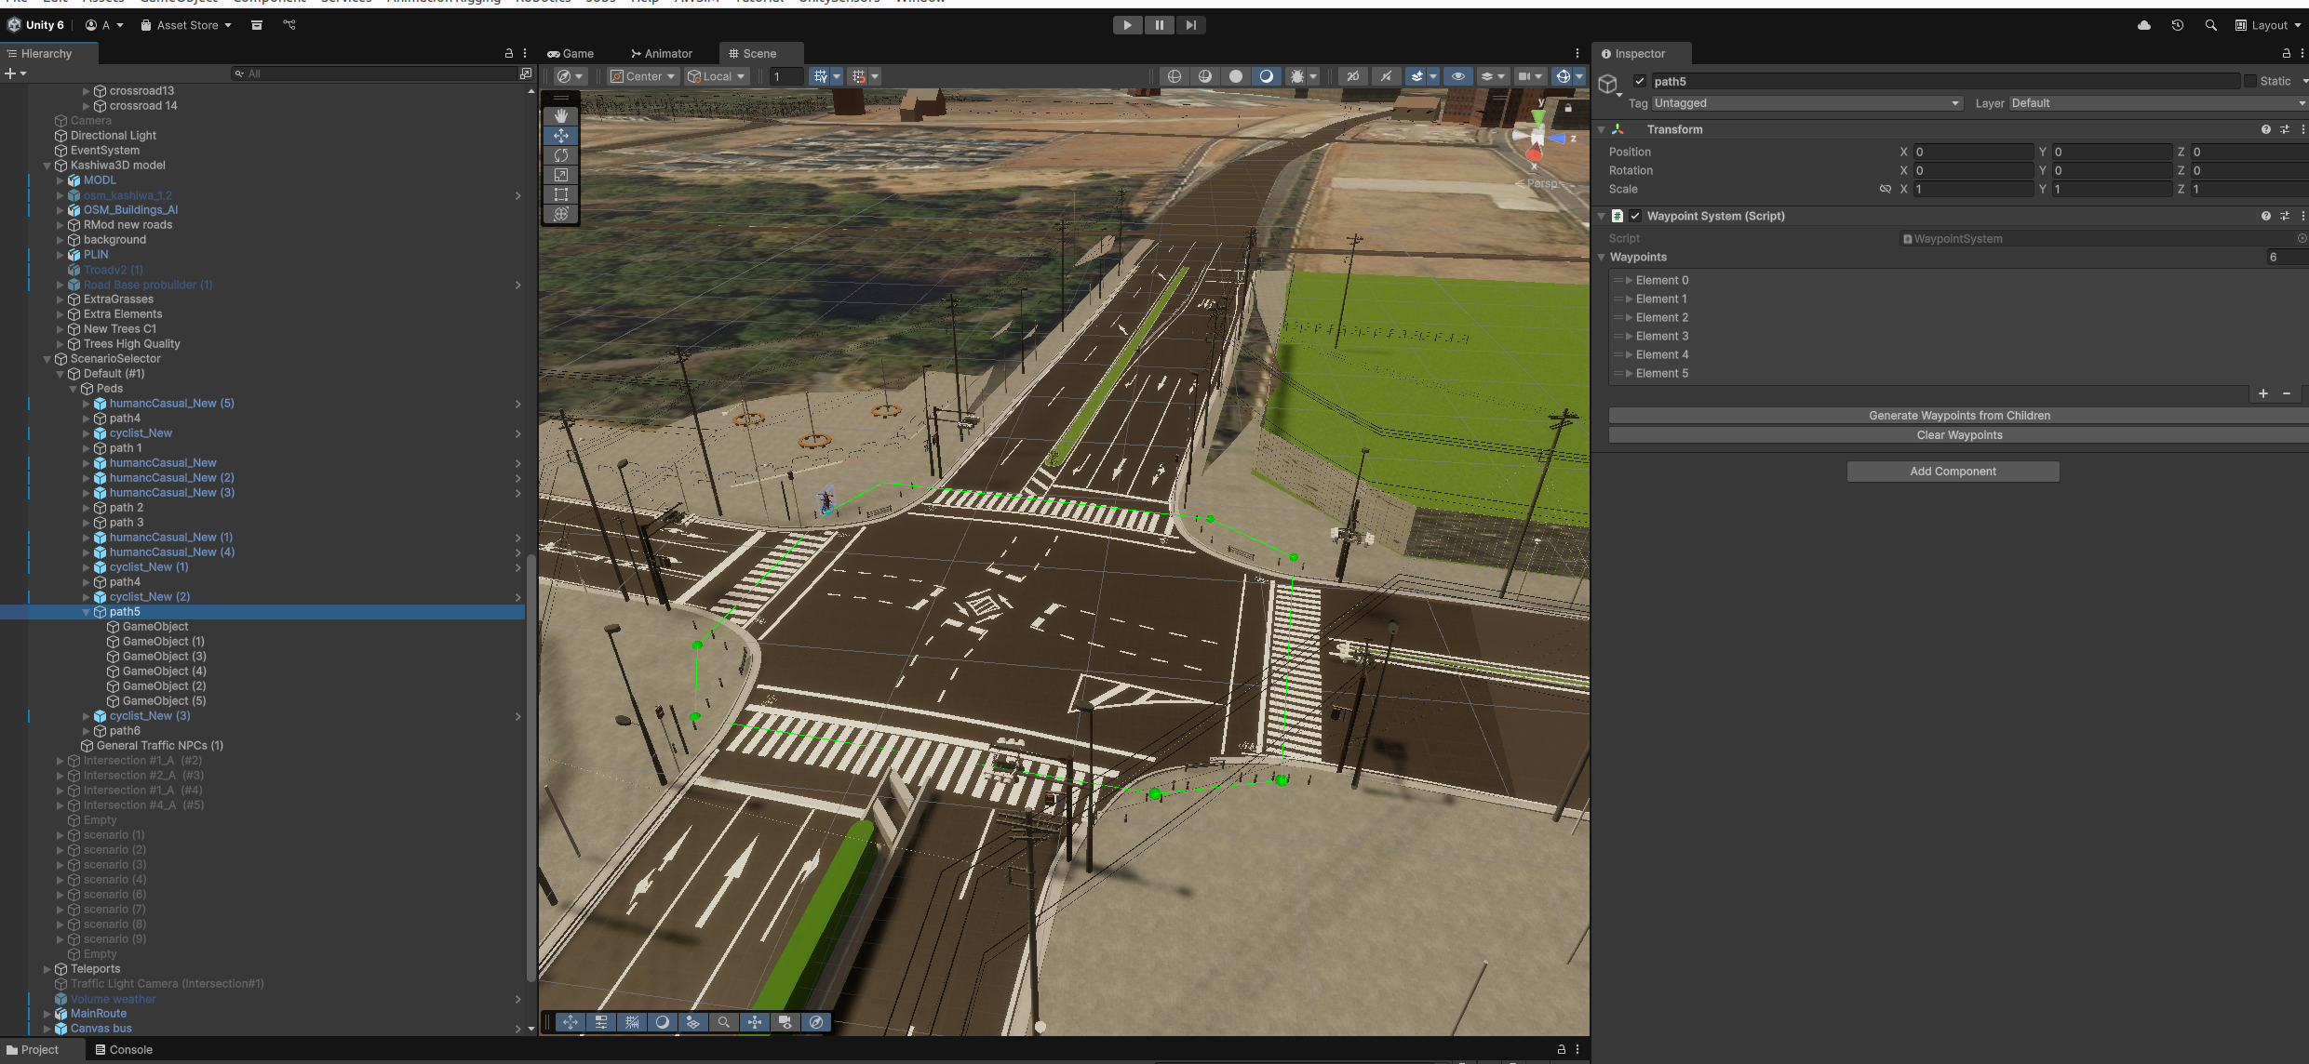Open the version control branch icon

pos(289,25)
